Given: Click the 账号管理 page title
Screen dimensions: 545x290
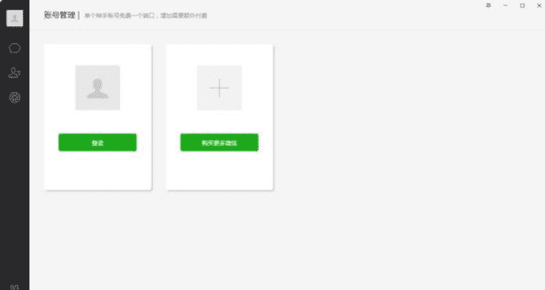Looking at the screenshot, I should 59,15.
